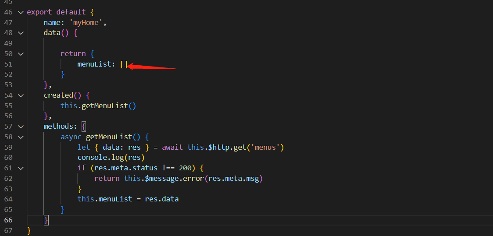Place cursor on 'myHome' string
The height and width of the screenshot is (236, 493).
86,23
